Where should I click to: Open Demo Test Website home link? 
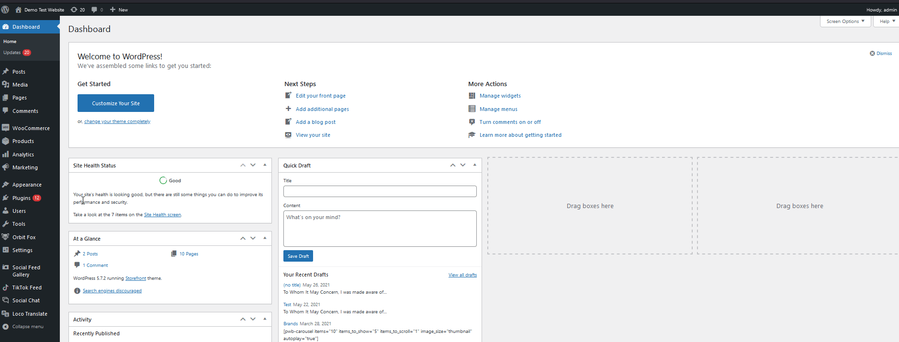(x=40, y=10)
